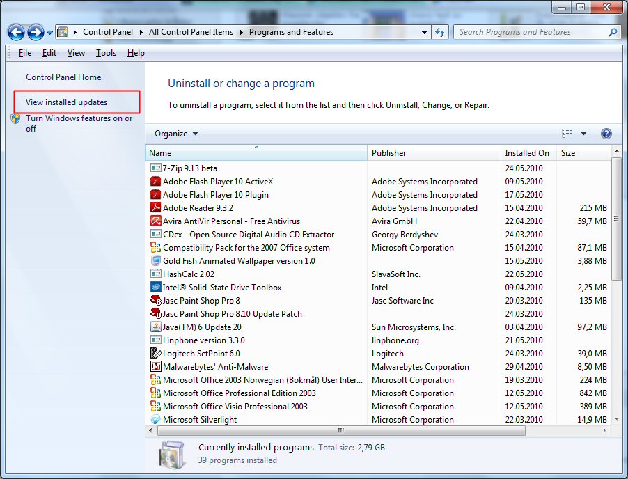This screenshot has height=479, width=628.
Task: Open the Edit menu
Action: (x=49, y=53)
